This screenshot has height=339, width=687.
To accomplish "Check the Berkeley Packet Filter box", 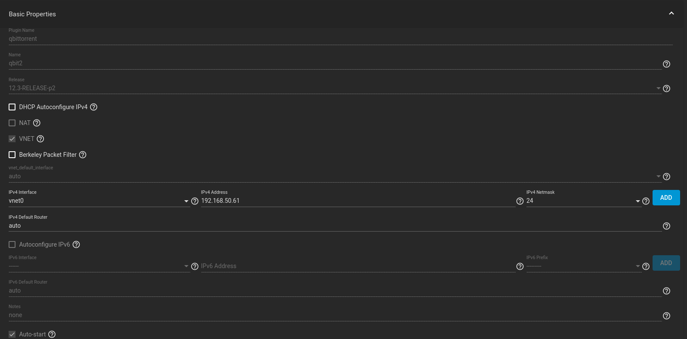I will [12, 155].
